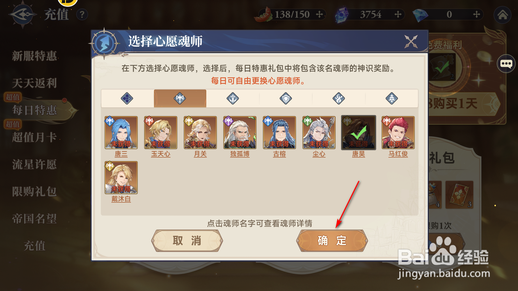Select the 唐三 soul master portrait
Viewport: 518px width, 291px height.
pyautogui.click(x=121, y=133)
